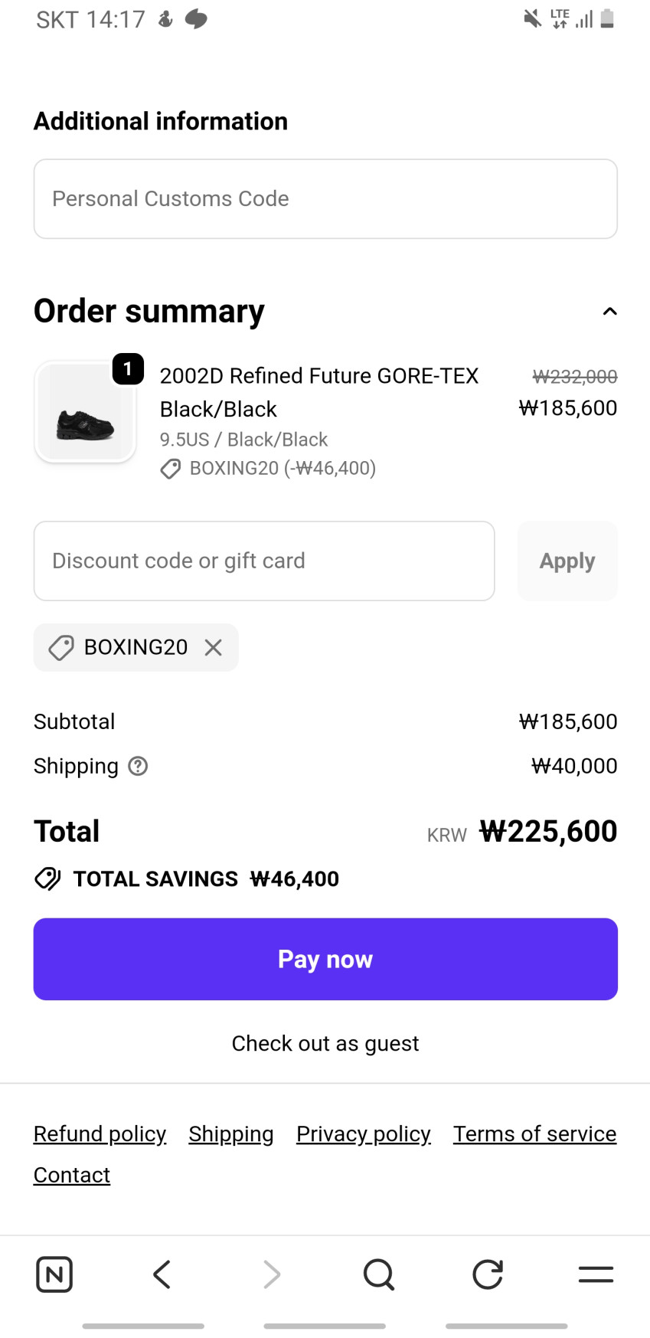
Task: Open the browser hamburger menu
Action: tap(596, 1274)
